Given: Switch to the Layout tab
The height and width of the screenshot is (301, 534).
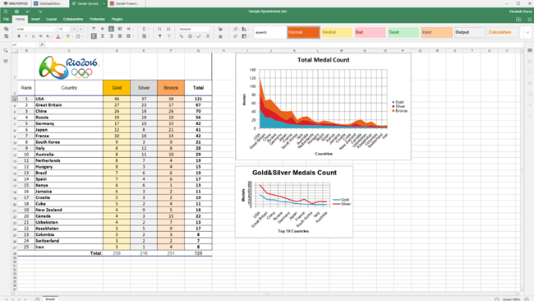Looking at the screenshot, I should pos(52,20).
